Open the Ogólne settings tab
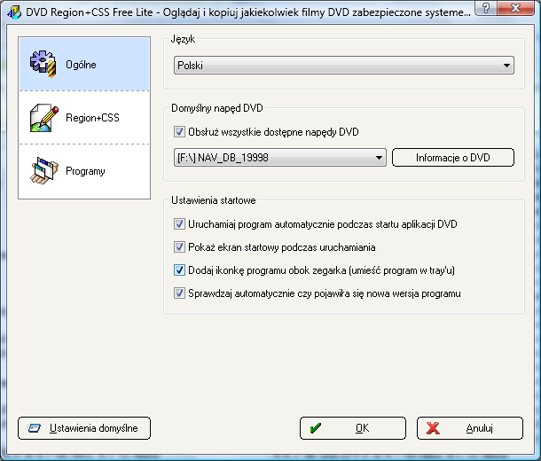 (84, 64)
